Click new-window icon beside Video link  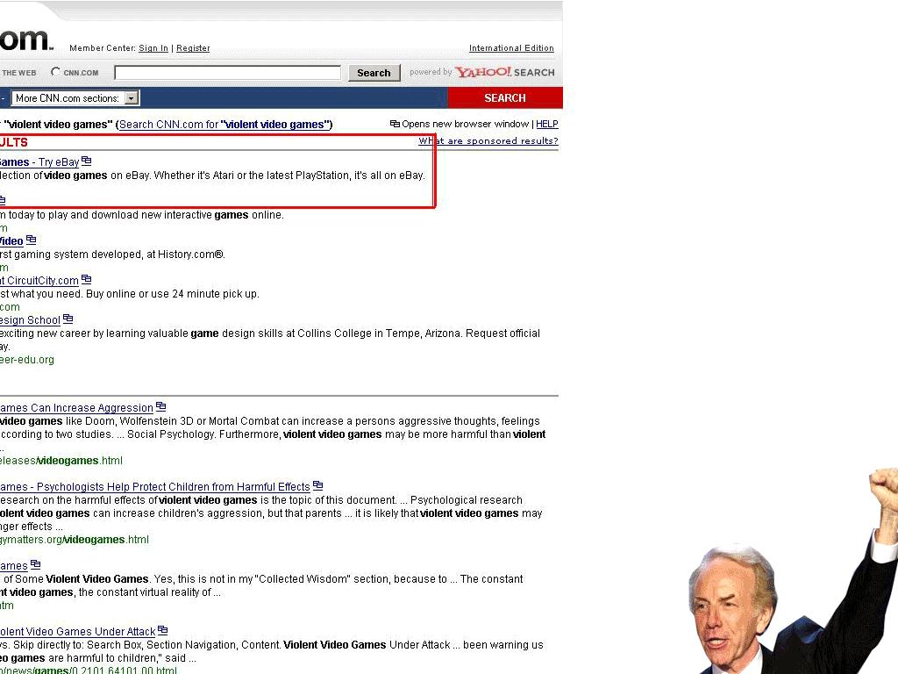click(x=31, y=240)
